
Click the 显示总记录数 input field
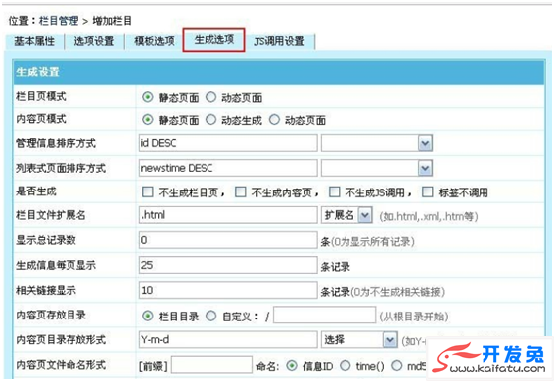pos(228,240)
